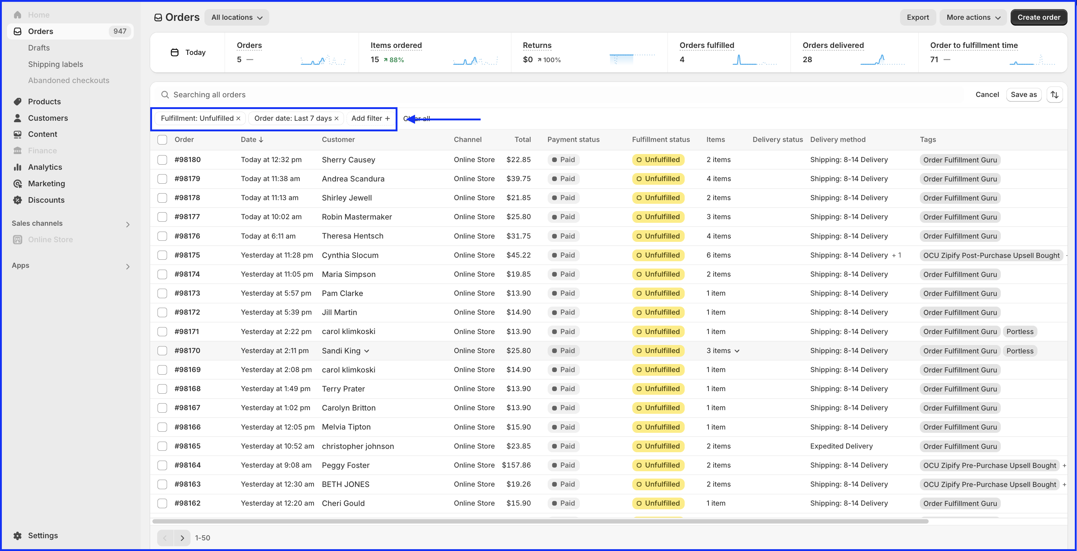Cancel the order search

[987, 95]
